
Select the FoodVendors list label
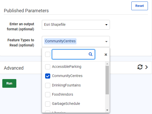(x=62, y=95)
